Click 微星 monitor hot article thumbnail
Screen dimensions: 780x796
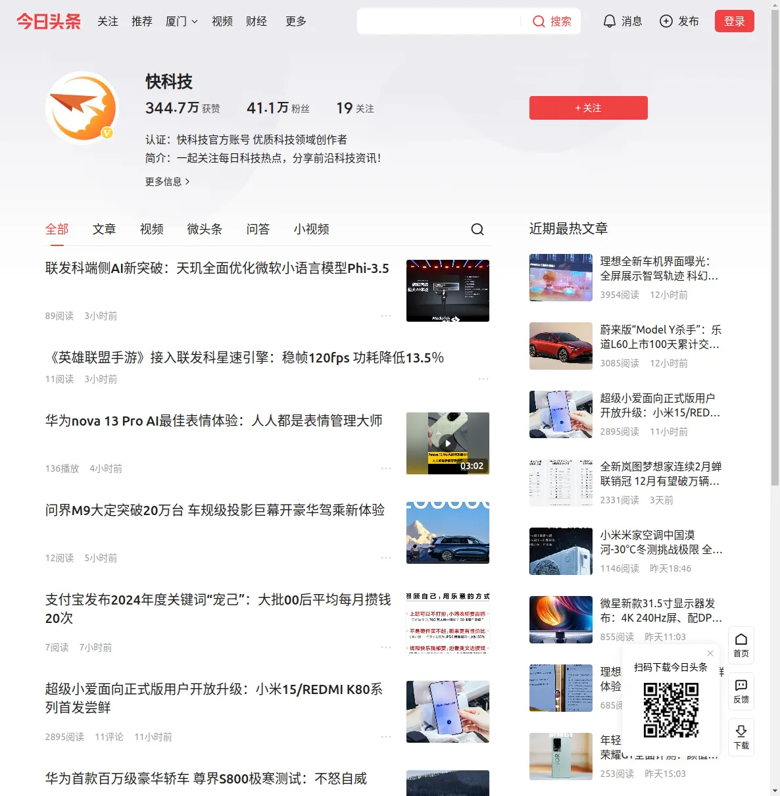click(561, 620)
